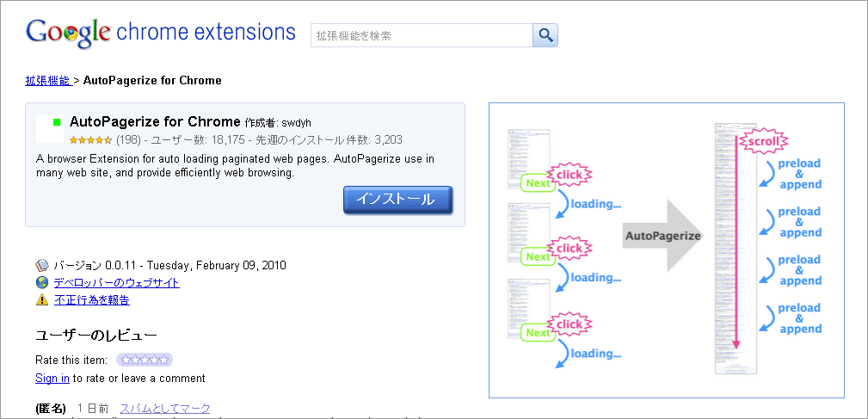Click the Google chrome extensions logo

[x=161, y=34]
